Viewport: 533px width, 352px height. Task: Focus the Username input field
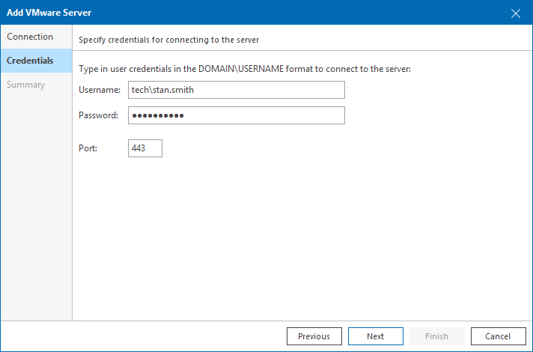pyautogui.click(x=237, y=90)
